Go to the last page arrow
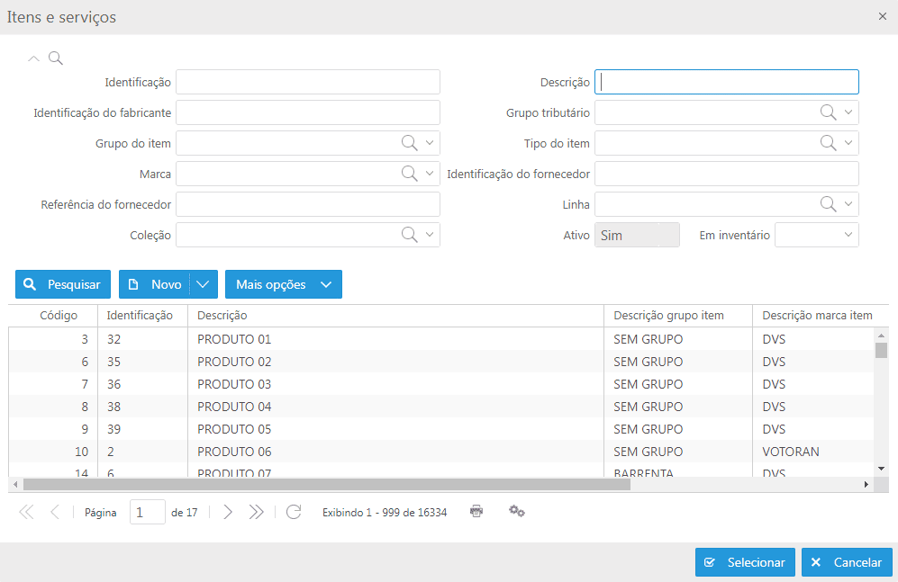 pos(257,512)
